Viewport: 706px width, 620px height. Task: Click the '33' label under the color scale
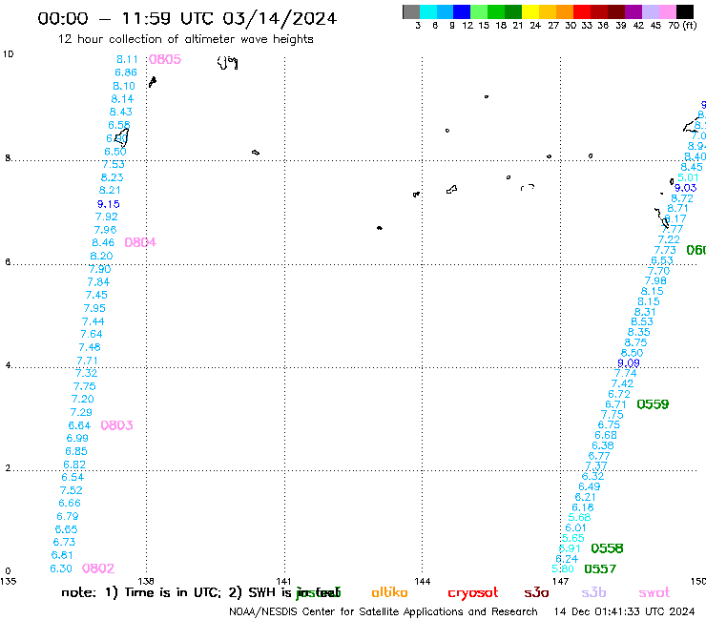(x=586, y=25)
